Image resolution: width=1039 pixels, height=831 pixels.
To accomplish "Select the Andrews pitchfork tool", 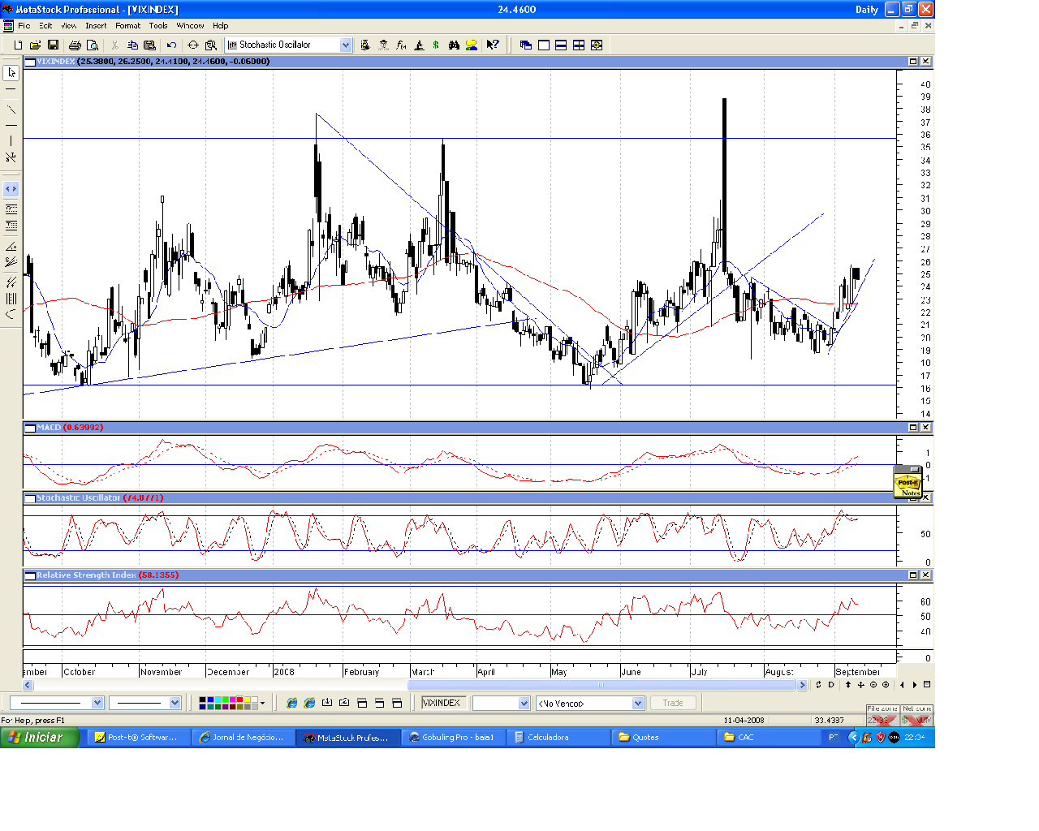I will pos(11,282).
